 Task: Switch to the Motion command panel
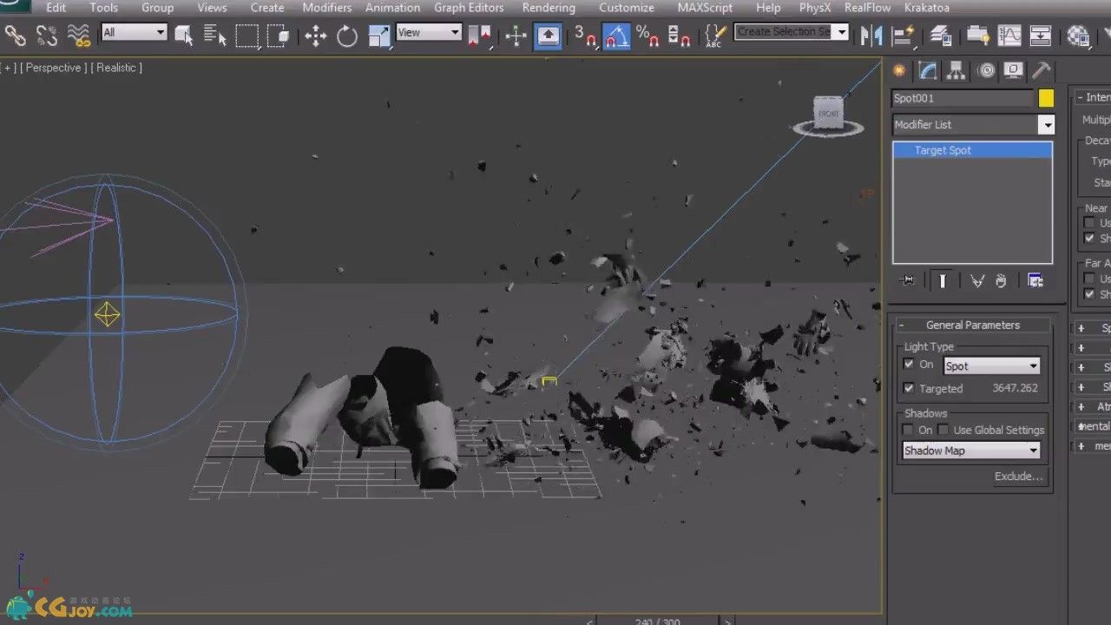tap(985, 70)
